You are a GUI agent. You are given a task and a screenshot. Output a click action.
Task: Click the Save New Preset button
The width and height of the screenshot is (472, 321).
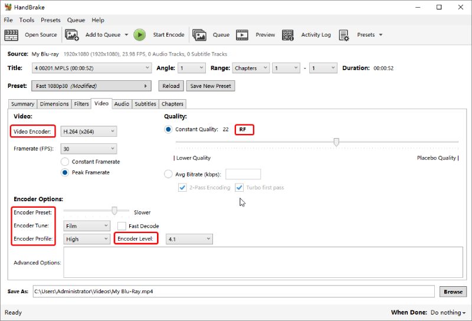[x=211, y=86]
